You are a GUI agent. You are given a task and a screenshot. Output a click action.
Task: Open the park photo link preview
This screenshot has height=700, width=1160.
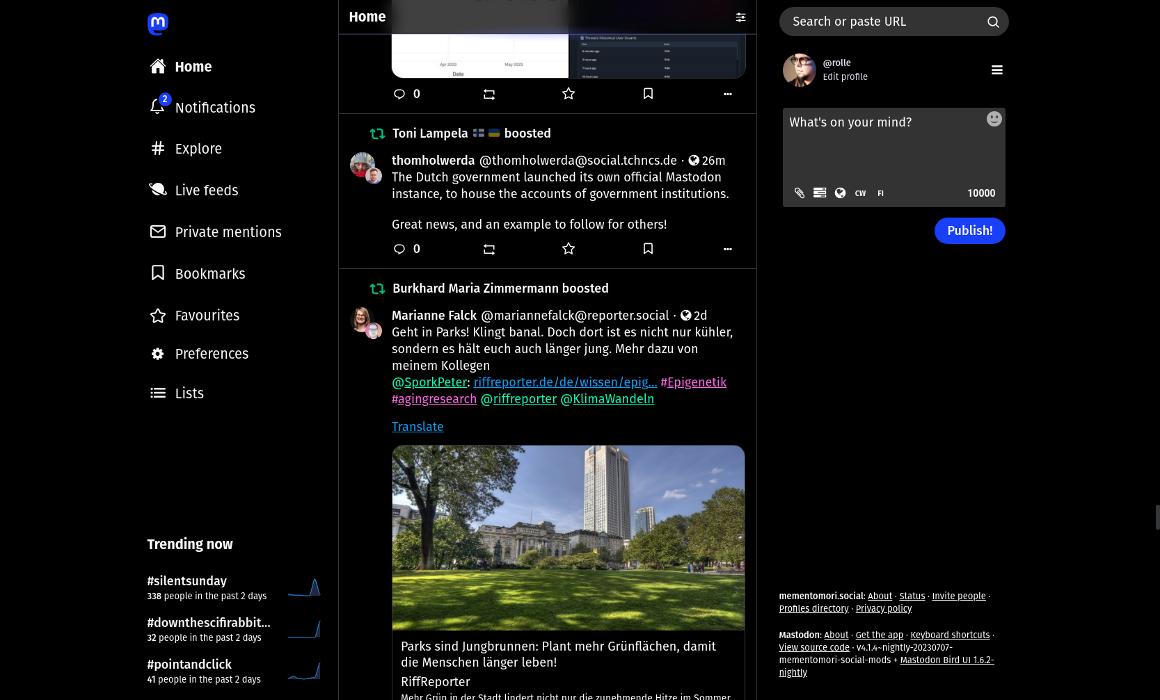click(x=569, y=538)
